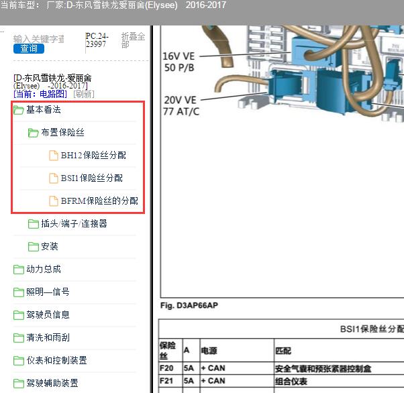
Task: Collapse the 基本看法 open folder icon
Action: click(x=19, y=110)
